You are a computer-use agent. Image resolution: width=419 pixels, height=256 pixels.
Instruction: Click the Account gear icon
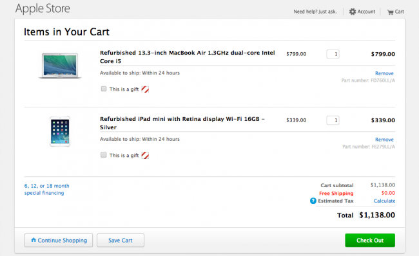[353, 12]
